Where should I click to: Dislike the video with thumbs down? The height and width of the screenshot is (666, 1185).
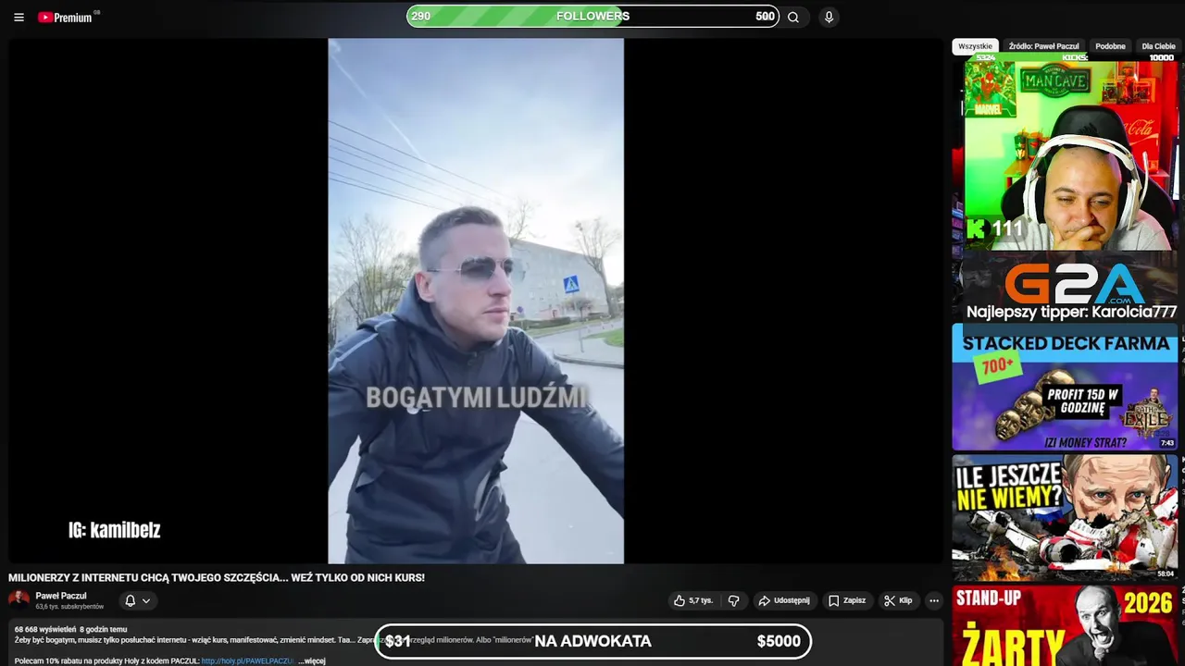tap(733, 600)
